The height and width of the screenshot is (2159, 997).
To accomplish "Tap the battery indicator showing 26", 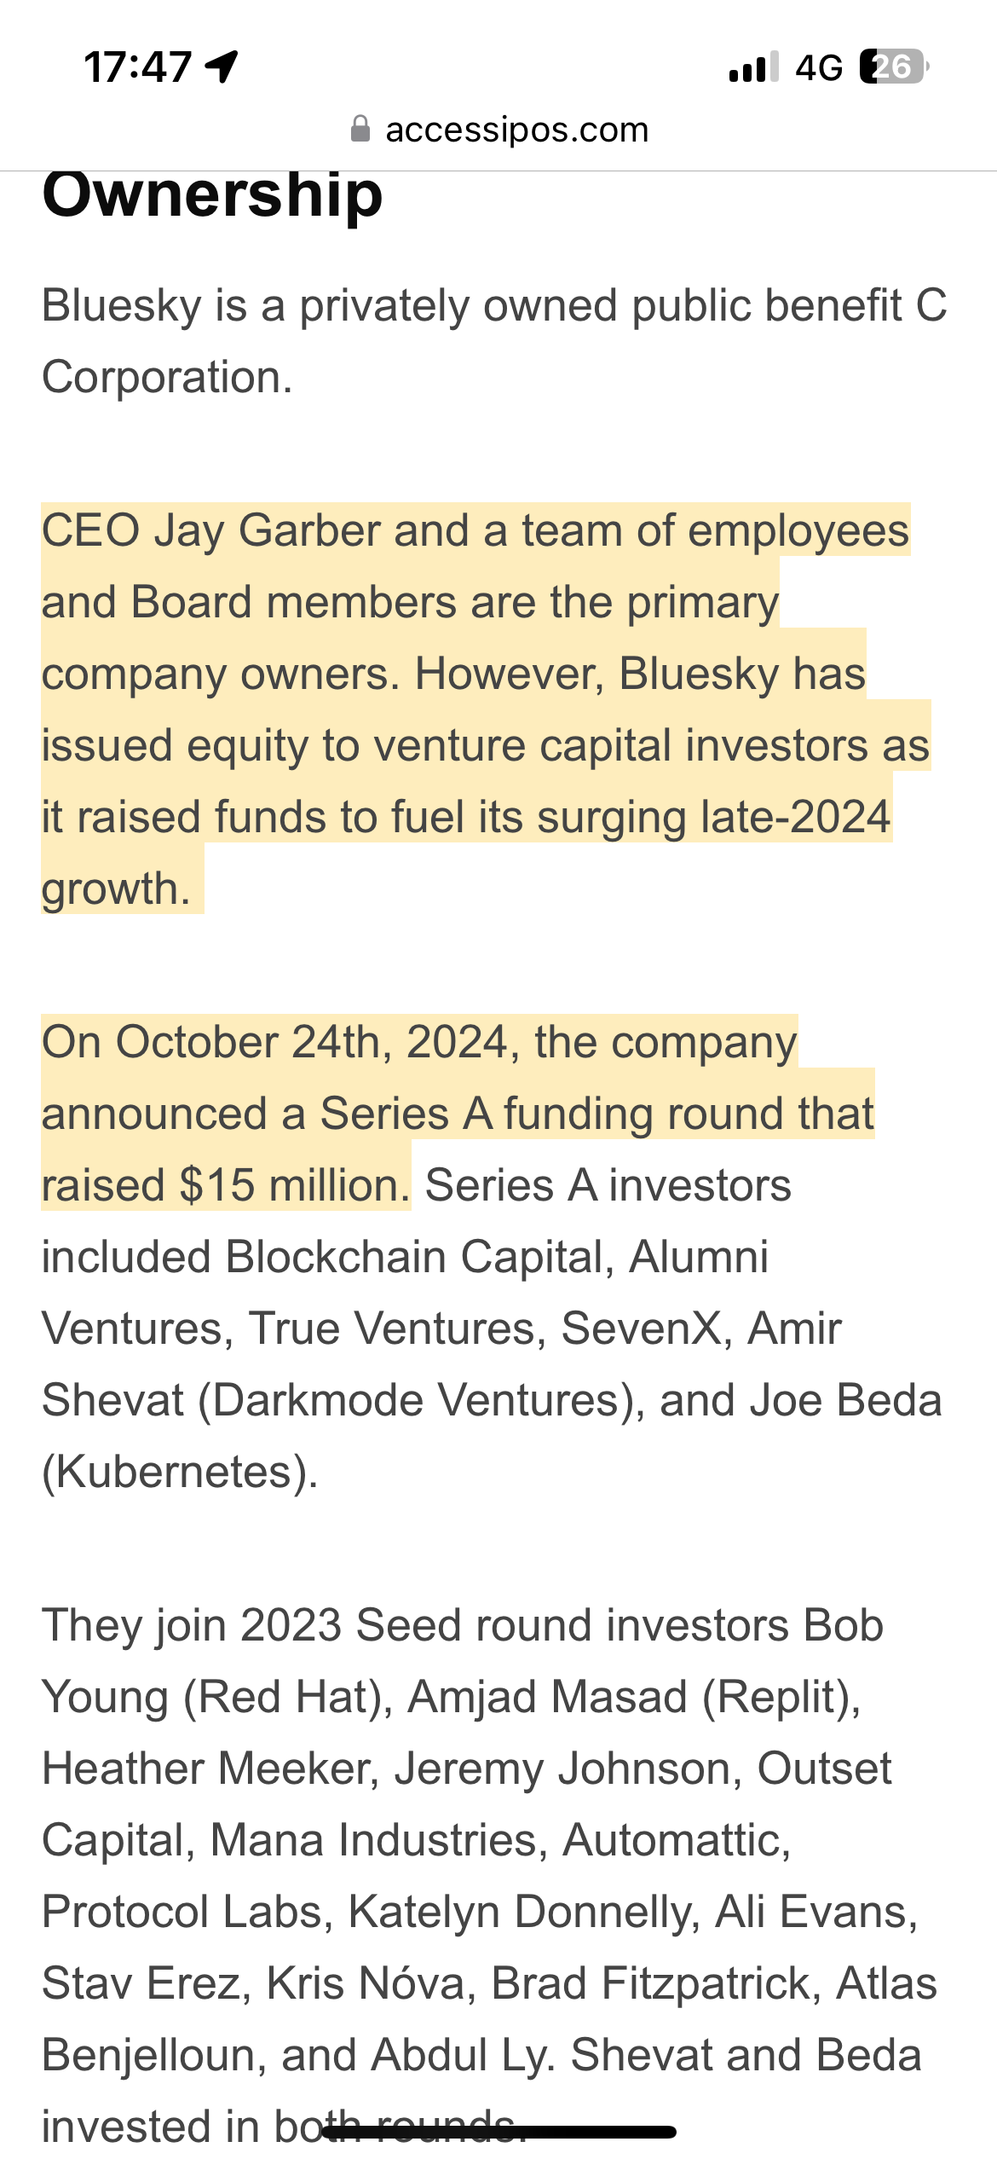I will (894, 67).
